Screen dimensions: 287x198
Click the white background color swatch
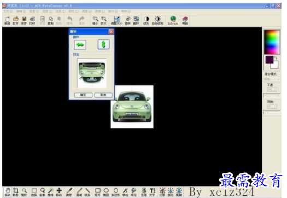tap(275, 65)
